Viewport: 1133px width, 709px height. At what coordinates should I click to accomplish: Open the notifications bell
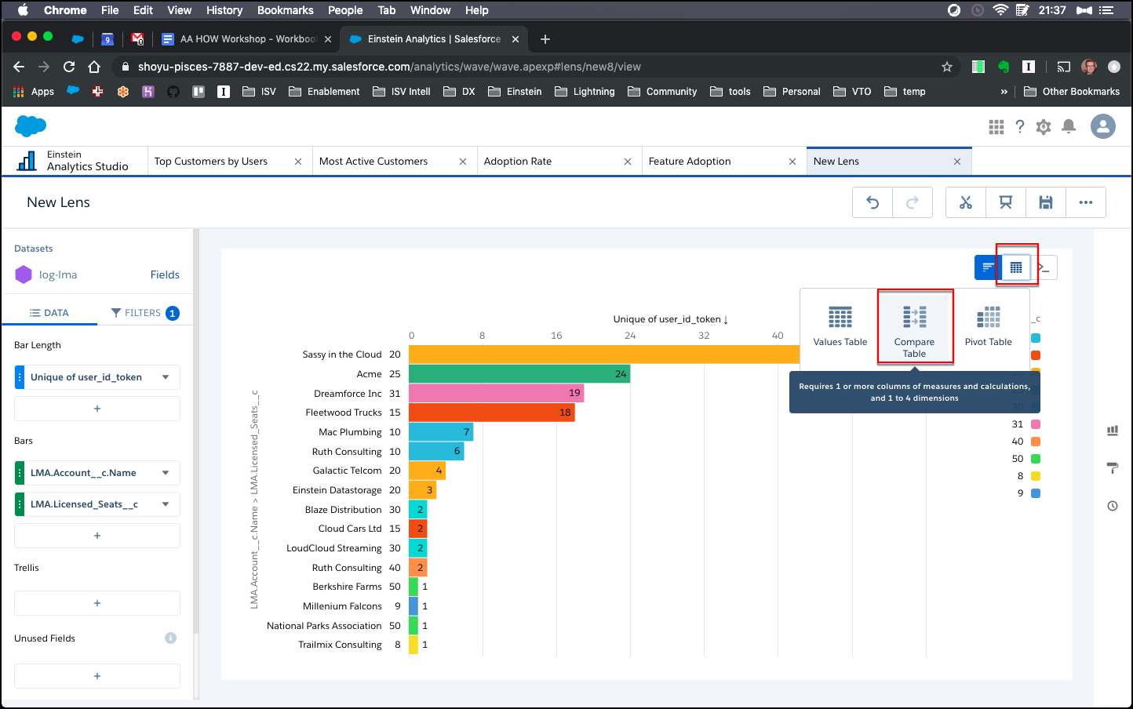1069,126
